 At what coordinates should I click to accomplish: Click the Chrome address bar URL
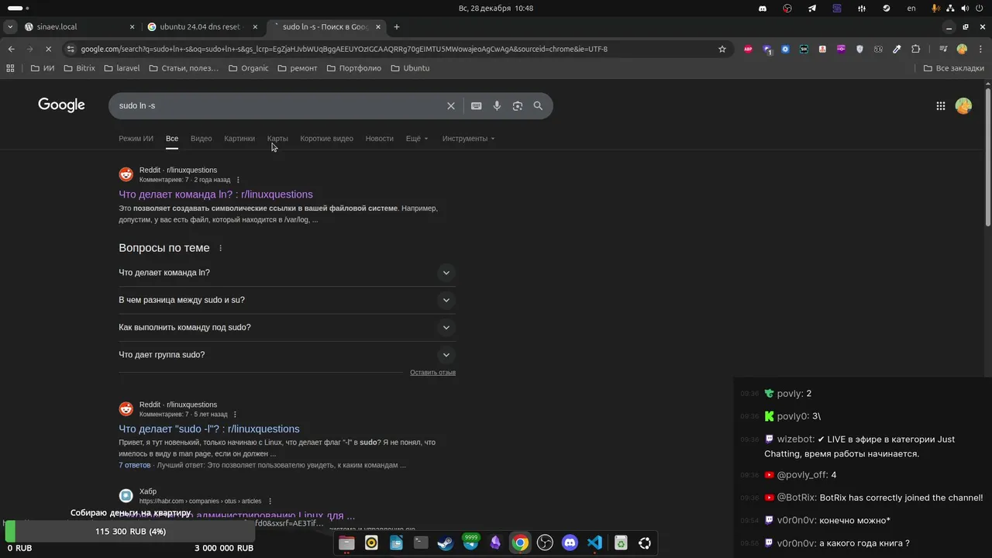(344, 49)
